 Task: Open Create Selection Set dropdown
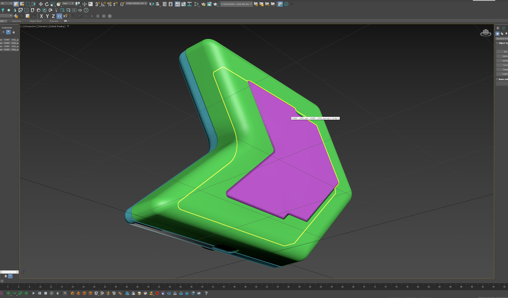pyautogui.click(x=136, y=3)
